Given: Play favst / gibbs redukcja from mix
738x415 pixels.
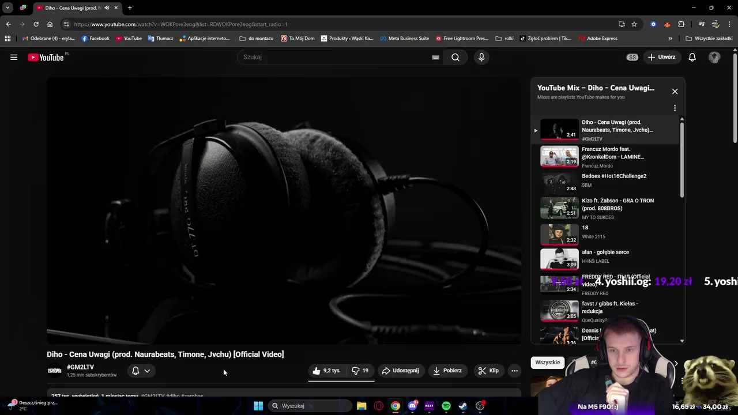Looking at the screenshot, I should click(604, 311).
